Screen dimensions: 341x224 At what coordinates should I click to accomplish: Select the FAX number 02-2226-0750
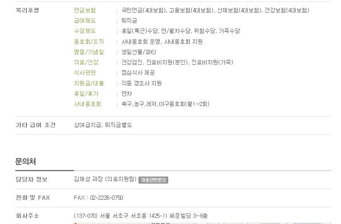(107, 198)
